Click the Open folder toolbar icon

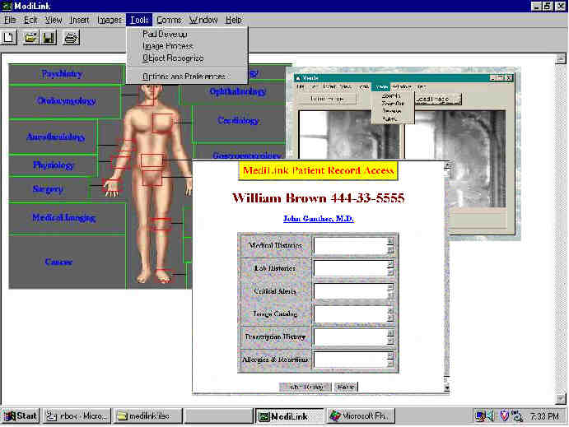tap(31, 37)
